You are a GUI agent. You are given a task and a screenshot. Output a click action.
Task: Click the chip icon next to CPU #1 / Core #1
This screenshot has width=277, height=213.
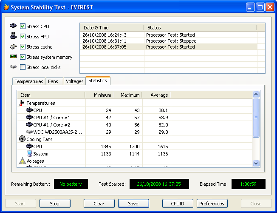pos(29,118)
